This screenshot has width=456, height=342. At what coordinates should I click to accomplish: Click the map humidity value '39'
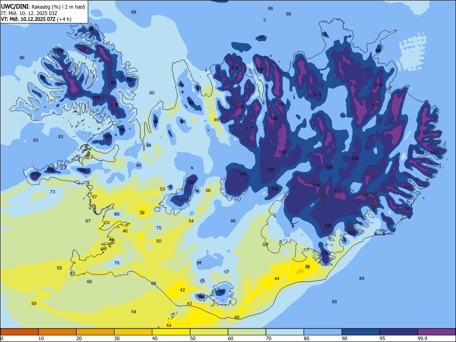tap(142, 213)
